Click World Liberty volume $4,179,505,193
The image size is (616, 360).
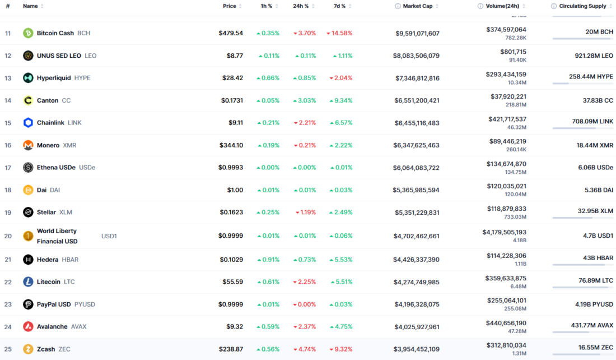[505, 233]
